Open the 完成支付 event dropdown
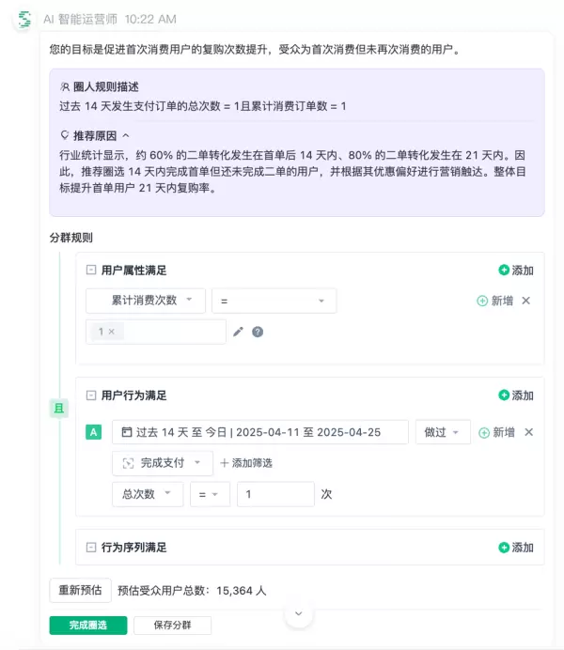This screenshot has width=564, height=650. (163, 463)
